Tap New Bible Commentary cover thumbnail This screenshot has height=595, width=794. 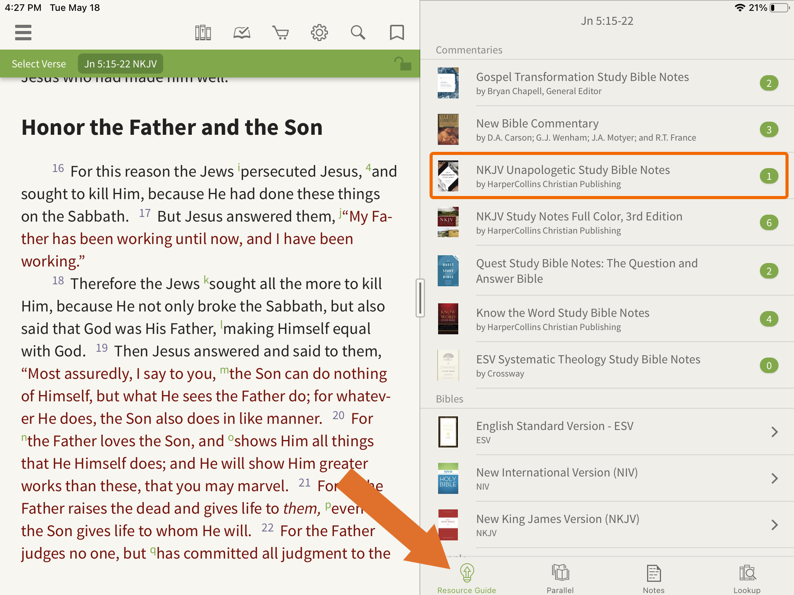click(448, 129)
